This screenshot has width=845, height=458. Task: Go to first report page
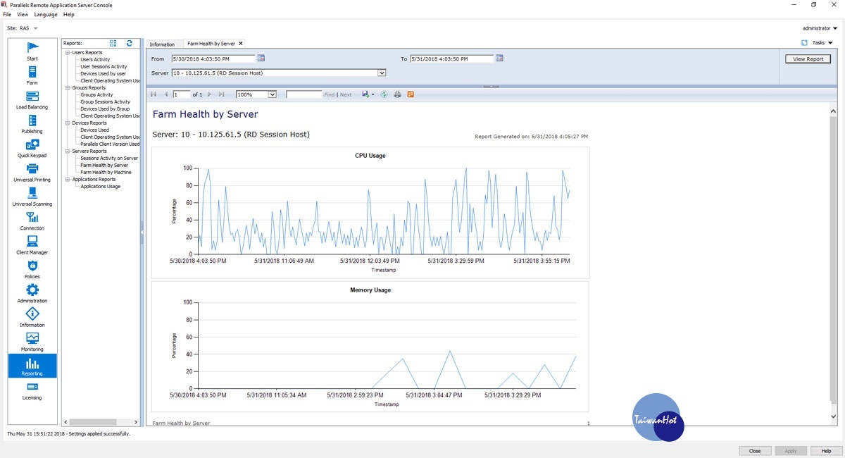[154, 94]
